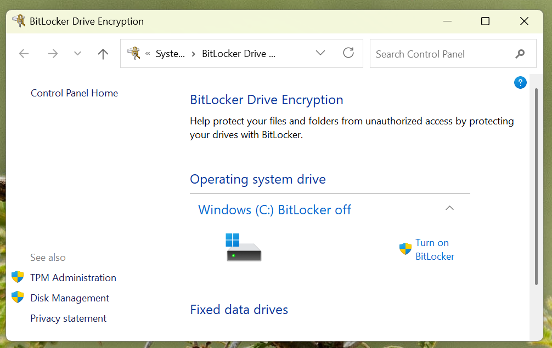Open the address bar dropdown arrow
Viewport: 552px width, 348px height.
(x=320, y=53)
